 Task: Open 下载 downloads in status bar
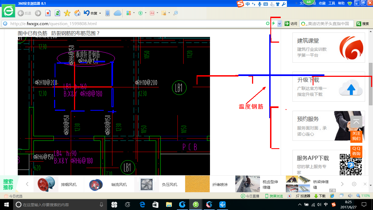click(x=320, y=196)
